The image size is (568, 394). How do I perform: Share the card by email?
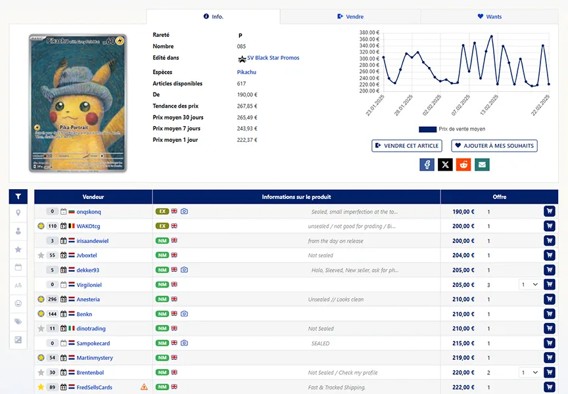(482, 165)
